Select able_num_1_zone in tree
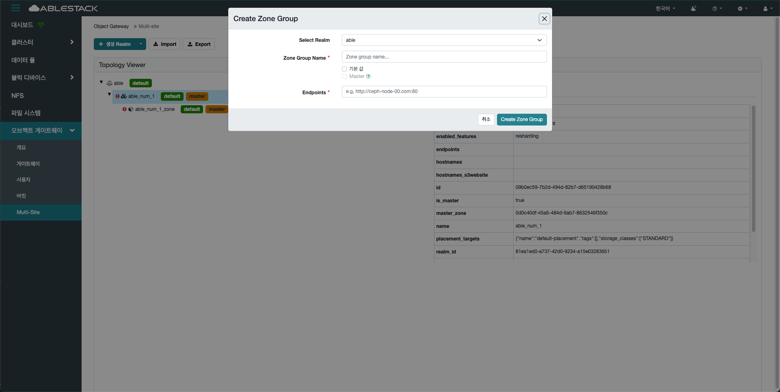The width and height of the screenshot is (780, 392). pyautogui.click(x=155, y=109)
